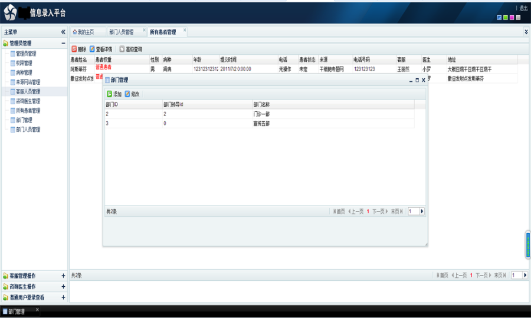Sort by 提交时间 column header
This screenshot has height=318, width=531.
tap(248, 60)
